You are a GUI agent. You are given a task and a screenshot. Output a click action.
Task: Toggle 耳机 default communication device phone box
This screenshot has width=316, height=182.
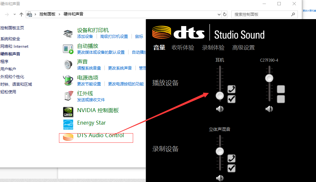(x=231, y=89)
